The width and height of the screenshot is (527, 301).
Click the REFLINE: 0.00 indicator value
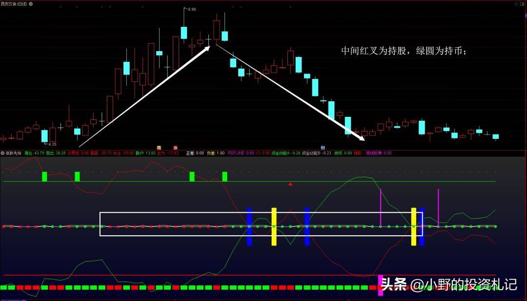pos(241,153)
